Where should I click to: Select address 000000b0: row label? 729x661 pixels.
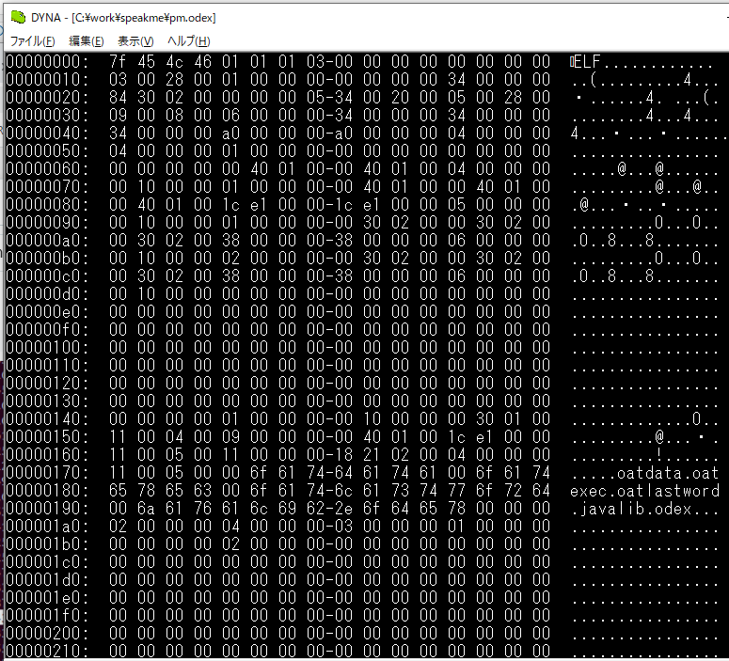pyautogui.click(x=47, y=258)
